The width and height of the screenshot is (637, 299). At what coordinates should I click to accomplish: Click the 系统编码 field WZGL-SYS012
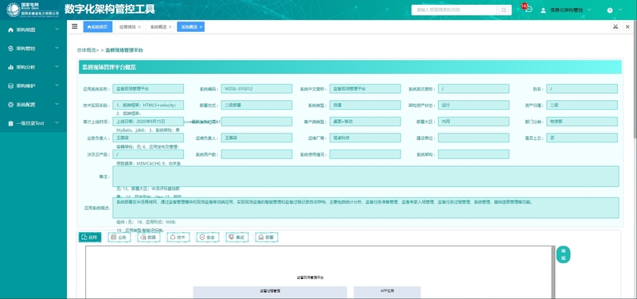point(256,88)
